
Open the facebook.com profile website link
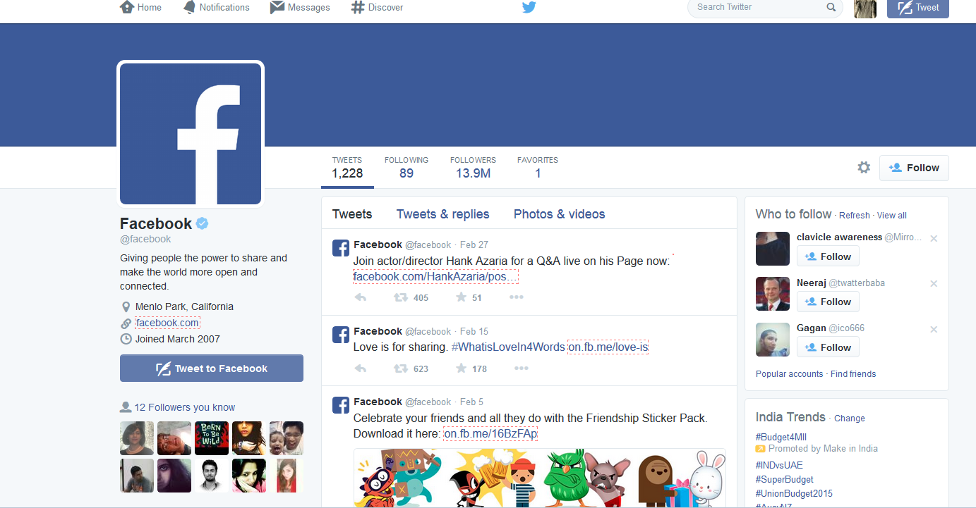(x=167, y=323)
